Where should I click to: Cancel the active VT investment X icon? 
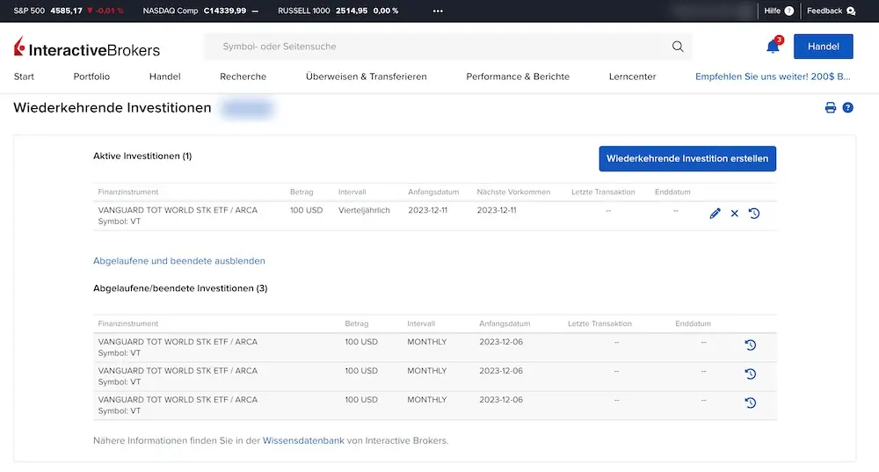734,214
